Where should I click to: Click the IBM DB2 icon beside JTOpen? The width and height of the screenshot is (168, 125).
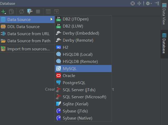point(59,19)
